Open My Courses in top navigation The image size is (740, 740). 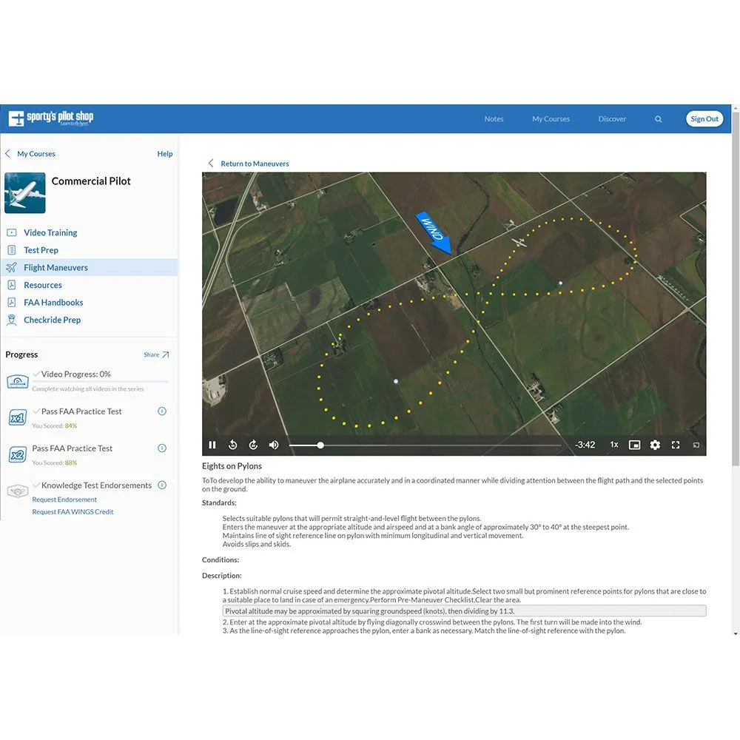coord(551,119)
